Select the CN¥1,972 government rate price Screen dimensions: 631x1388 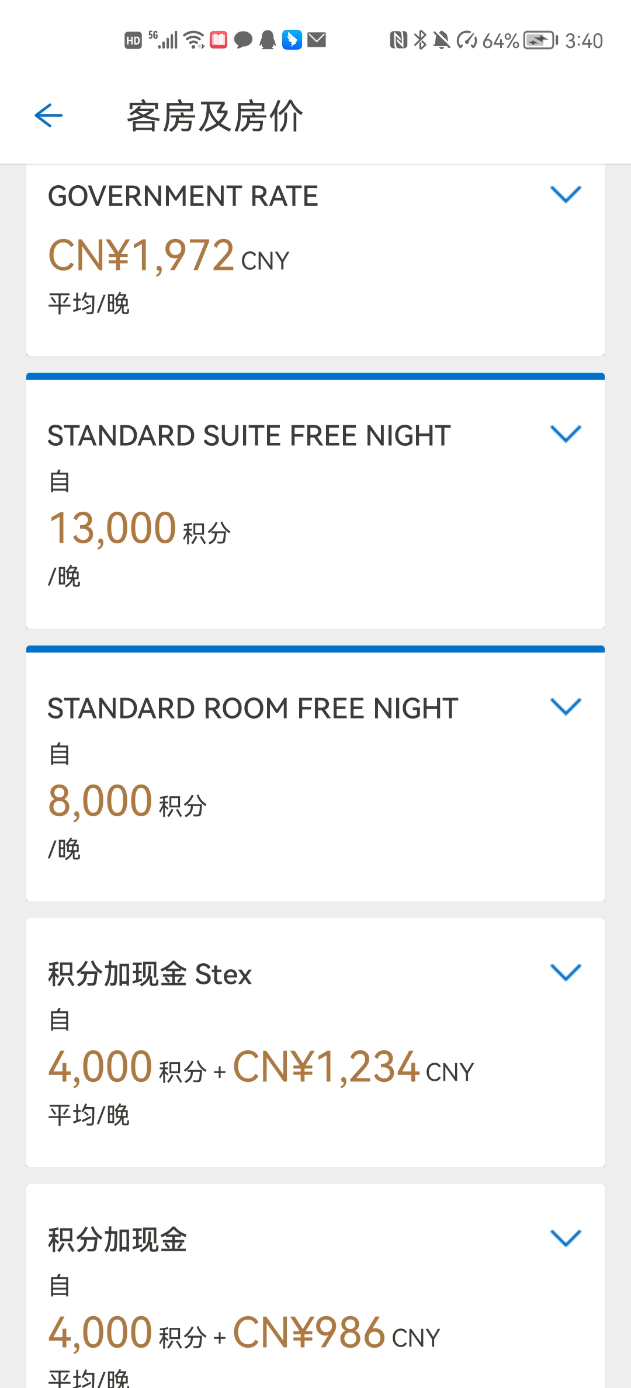[169, 256]
